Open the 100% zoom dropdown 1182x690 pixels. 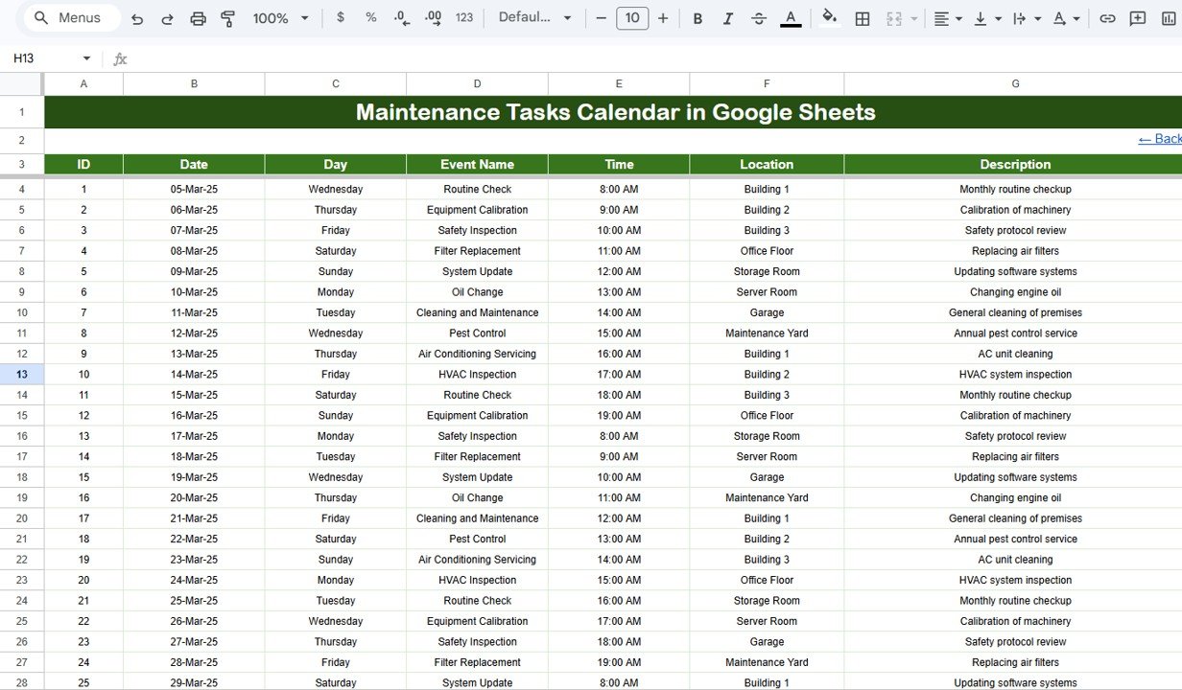280,18
